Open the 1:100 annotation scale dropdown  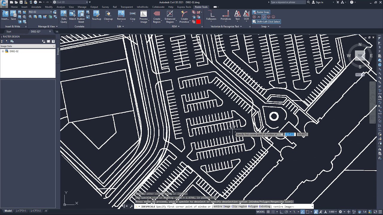[x=333, y=212]
